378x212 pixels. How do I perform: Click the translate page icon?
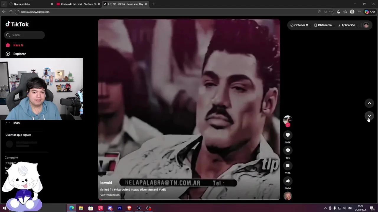tap(325, 12)
